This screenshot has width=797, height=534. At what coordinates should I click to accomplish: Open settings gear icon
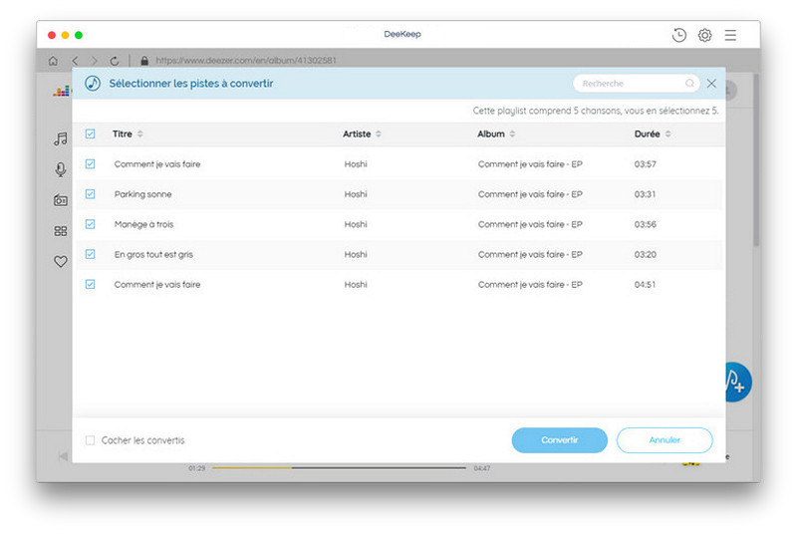pyautogui.click(x=704, y=35)
